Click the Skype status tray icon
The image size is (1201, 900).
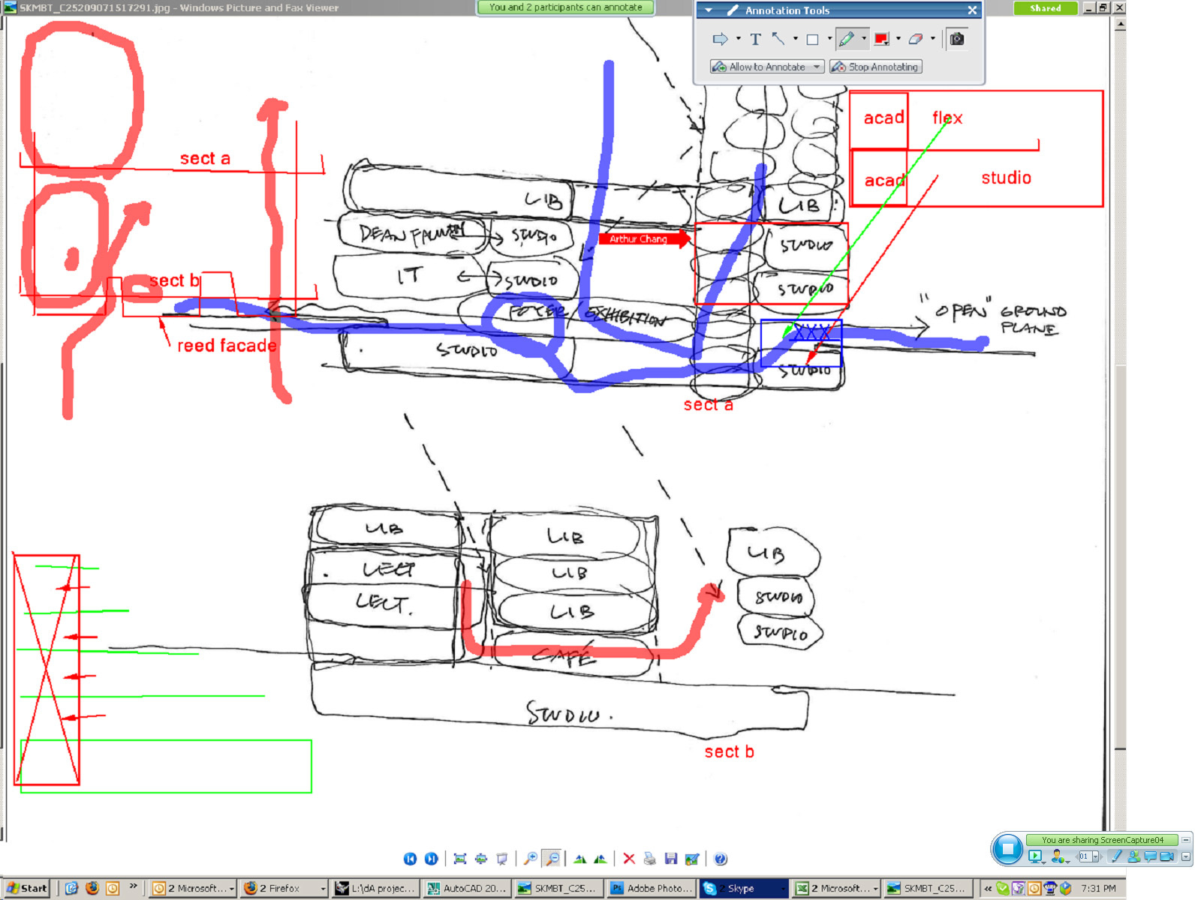(1002, 888)
